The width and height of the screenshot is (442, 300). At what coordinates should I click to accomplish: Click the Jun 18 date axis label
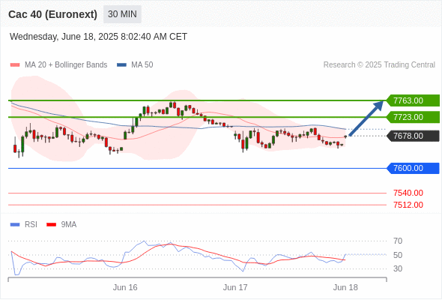click(x=345, y=287)
